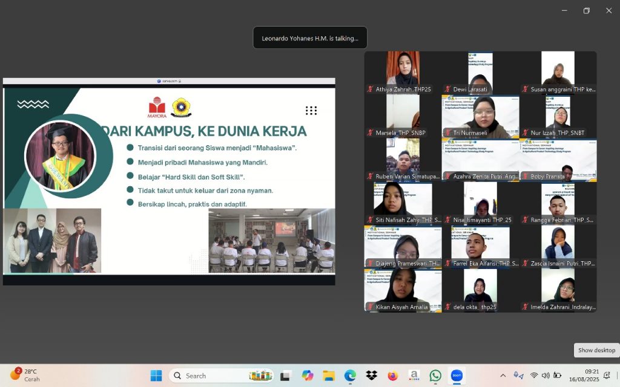
Task: Open the Windows Start menu
Action: [x=156, y=376]
